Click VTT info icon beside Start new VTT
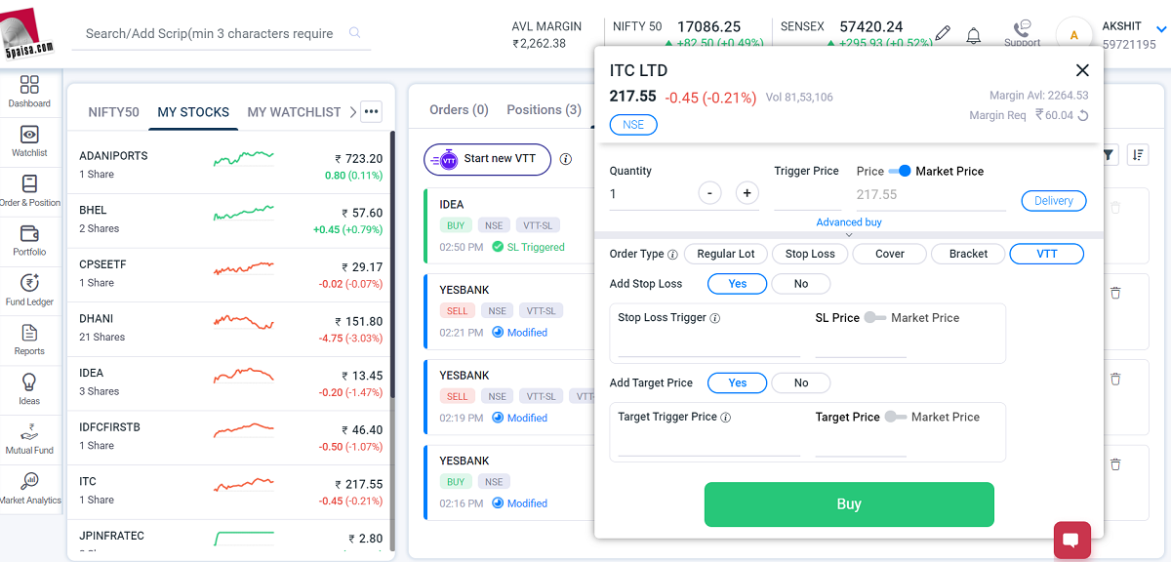Image resolution: width=1171 pixels, height=562 pixels. pyautogui.click(x=566, y=159)
